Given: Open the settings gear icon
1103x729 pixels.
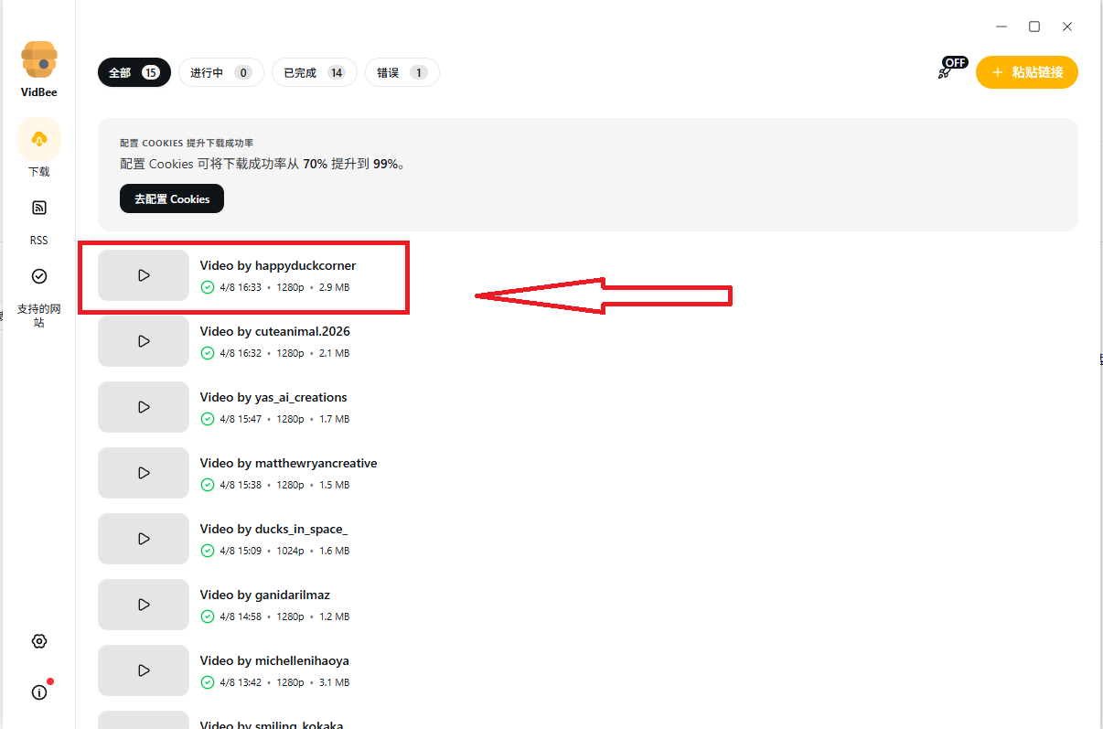Looking at the screenshot, I should click(39, 641).
